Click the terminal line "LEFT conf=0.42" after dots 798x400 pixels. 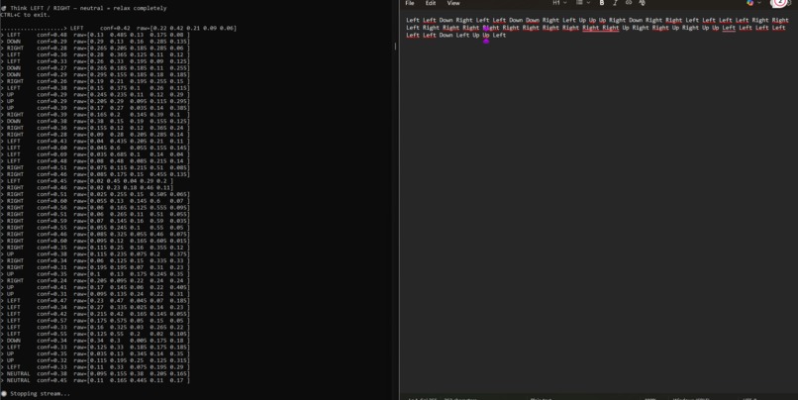(x=119, y=28)
